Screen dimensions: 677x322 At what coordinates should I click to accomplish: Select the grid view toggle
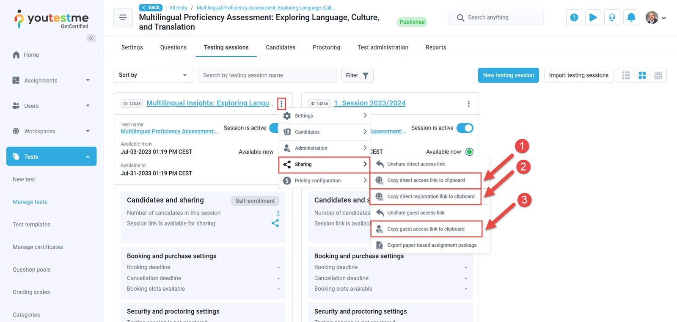[x=642, y=75]
